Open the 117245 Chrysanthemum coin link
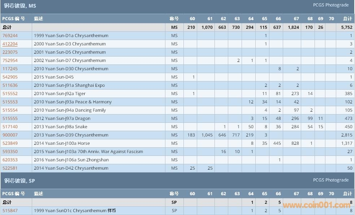 (x=10, y=69)
